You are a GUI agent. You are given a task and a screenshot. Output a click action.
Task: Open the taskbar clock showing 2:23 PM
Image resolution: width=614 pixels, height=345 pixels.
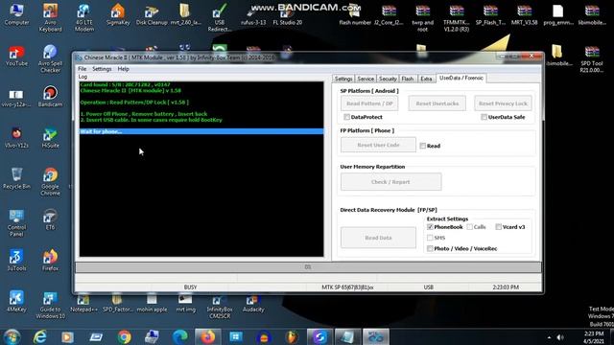pyautogui.click(x=594, y=337)
